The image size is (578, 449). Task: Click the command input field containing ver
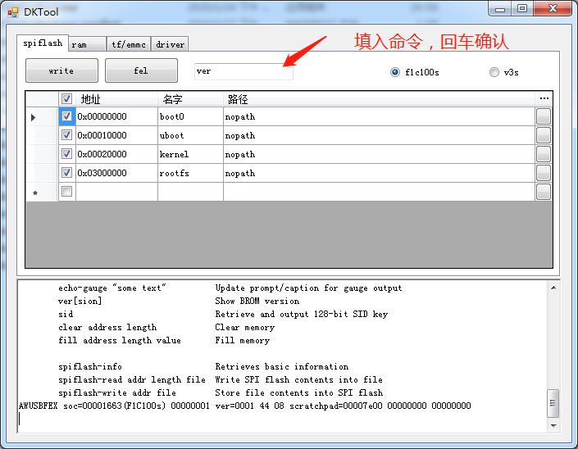[243, 71]
